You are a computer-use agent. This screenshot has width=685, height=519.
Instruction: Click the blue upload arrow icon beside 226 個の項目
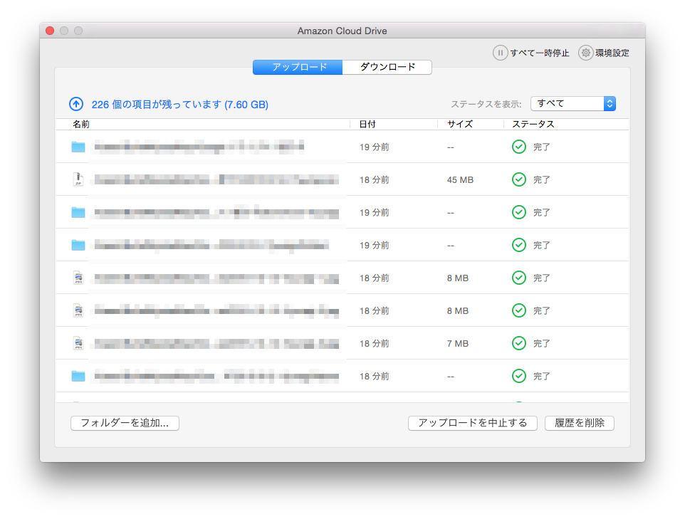[x=76, y=104]
